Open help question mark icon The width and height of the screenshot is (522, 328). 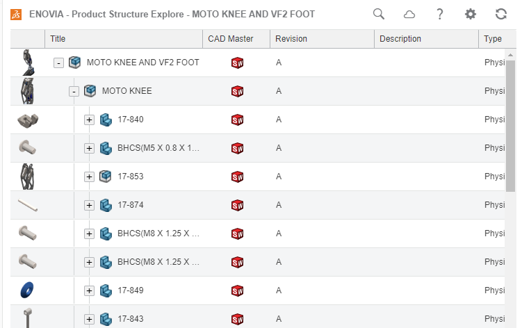coord(440,15)
